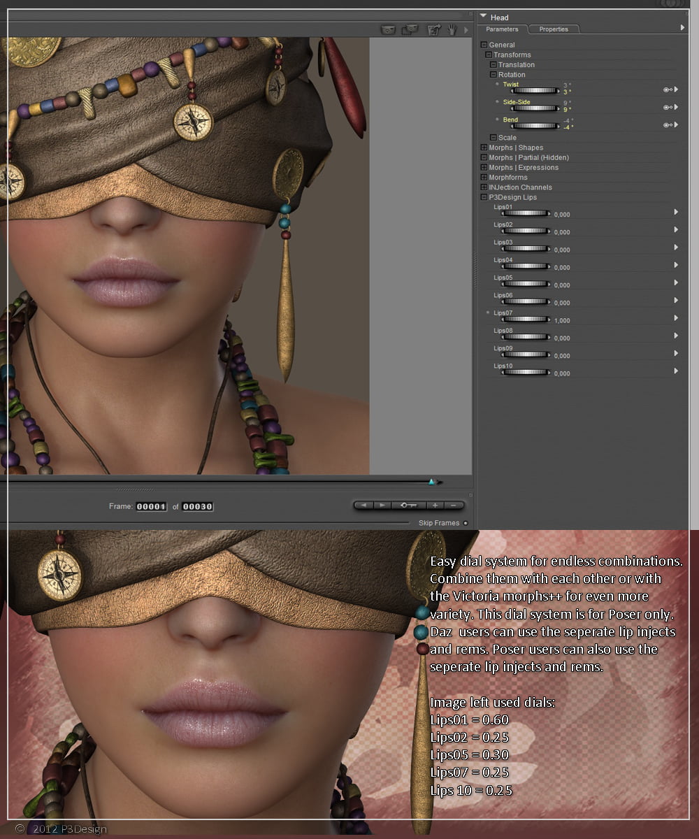Click the edit document icon in the toolbar

click(433, 29)
